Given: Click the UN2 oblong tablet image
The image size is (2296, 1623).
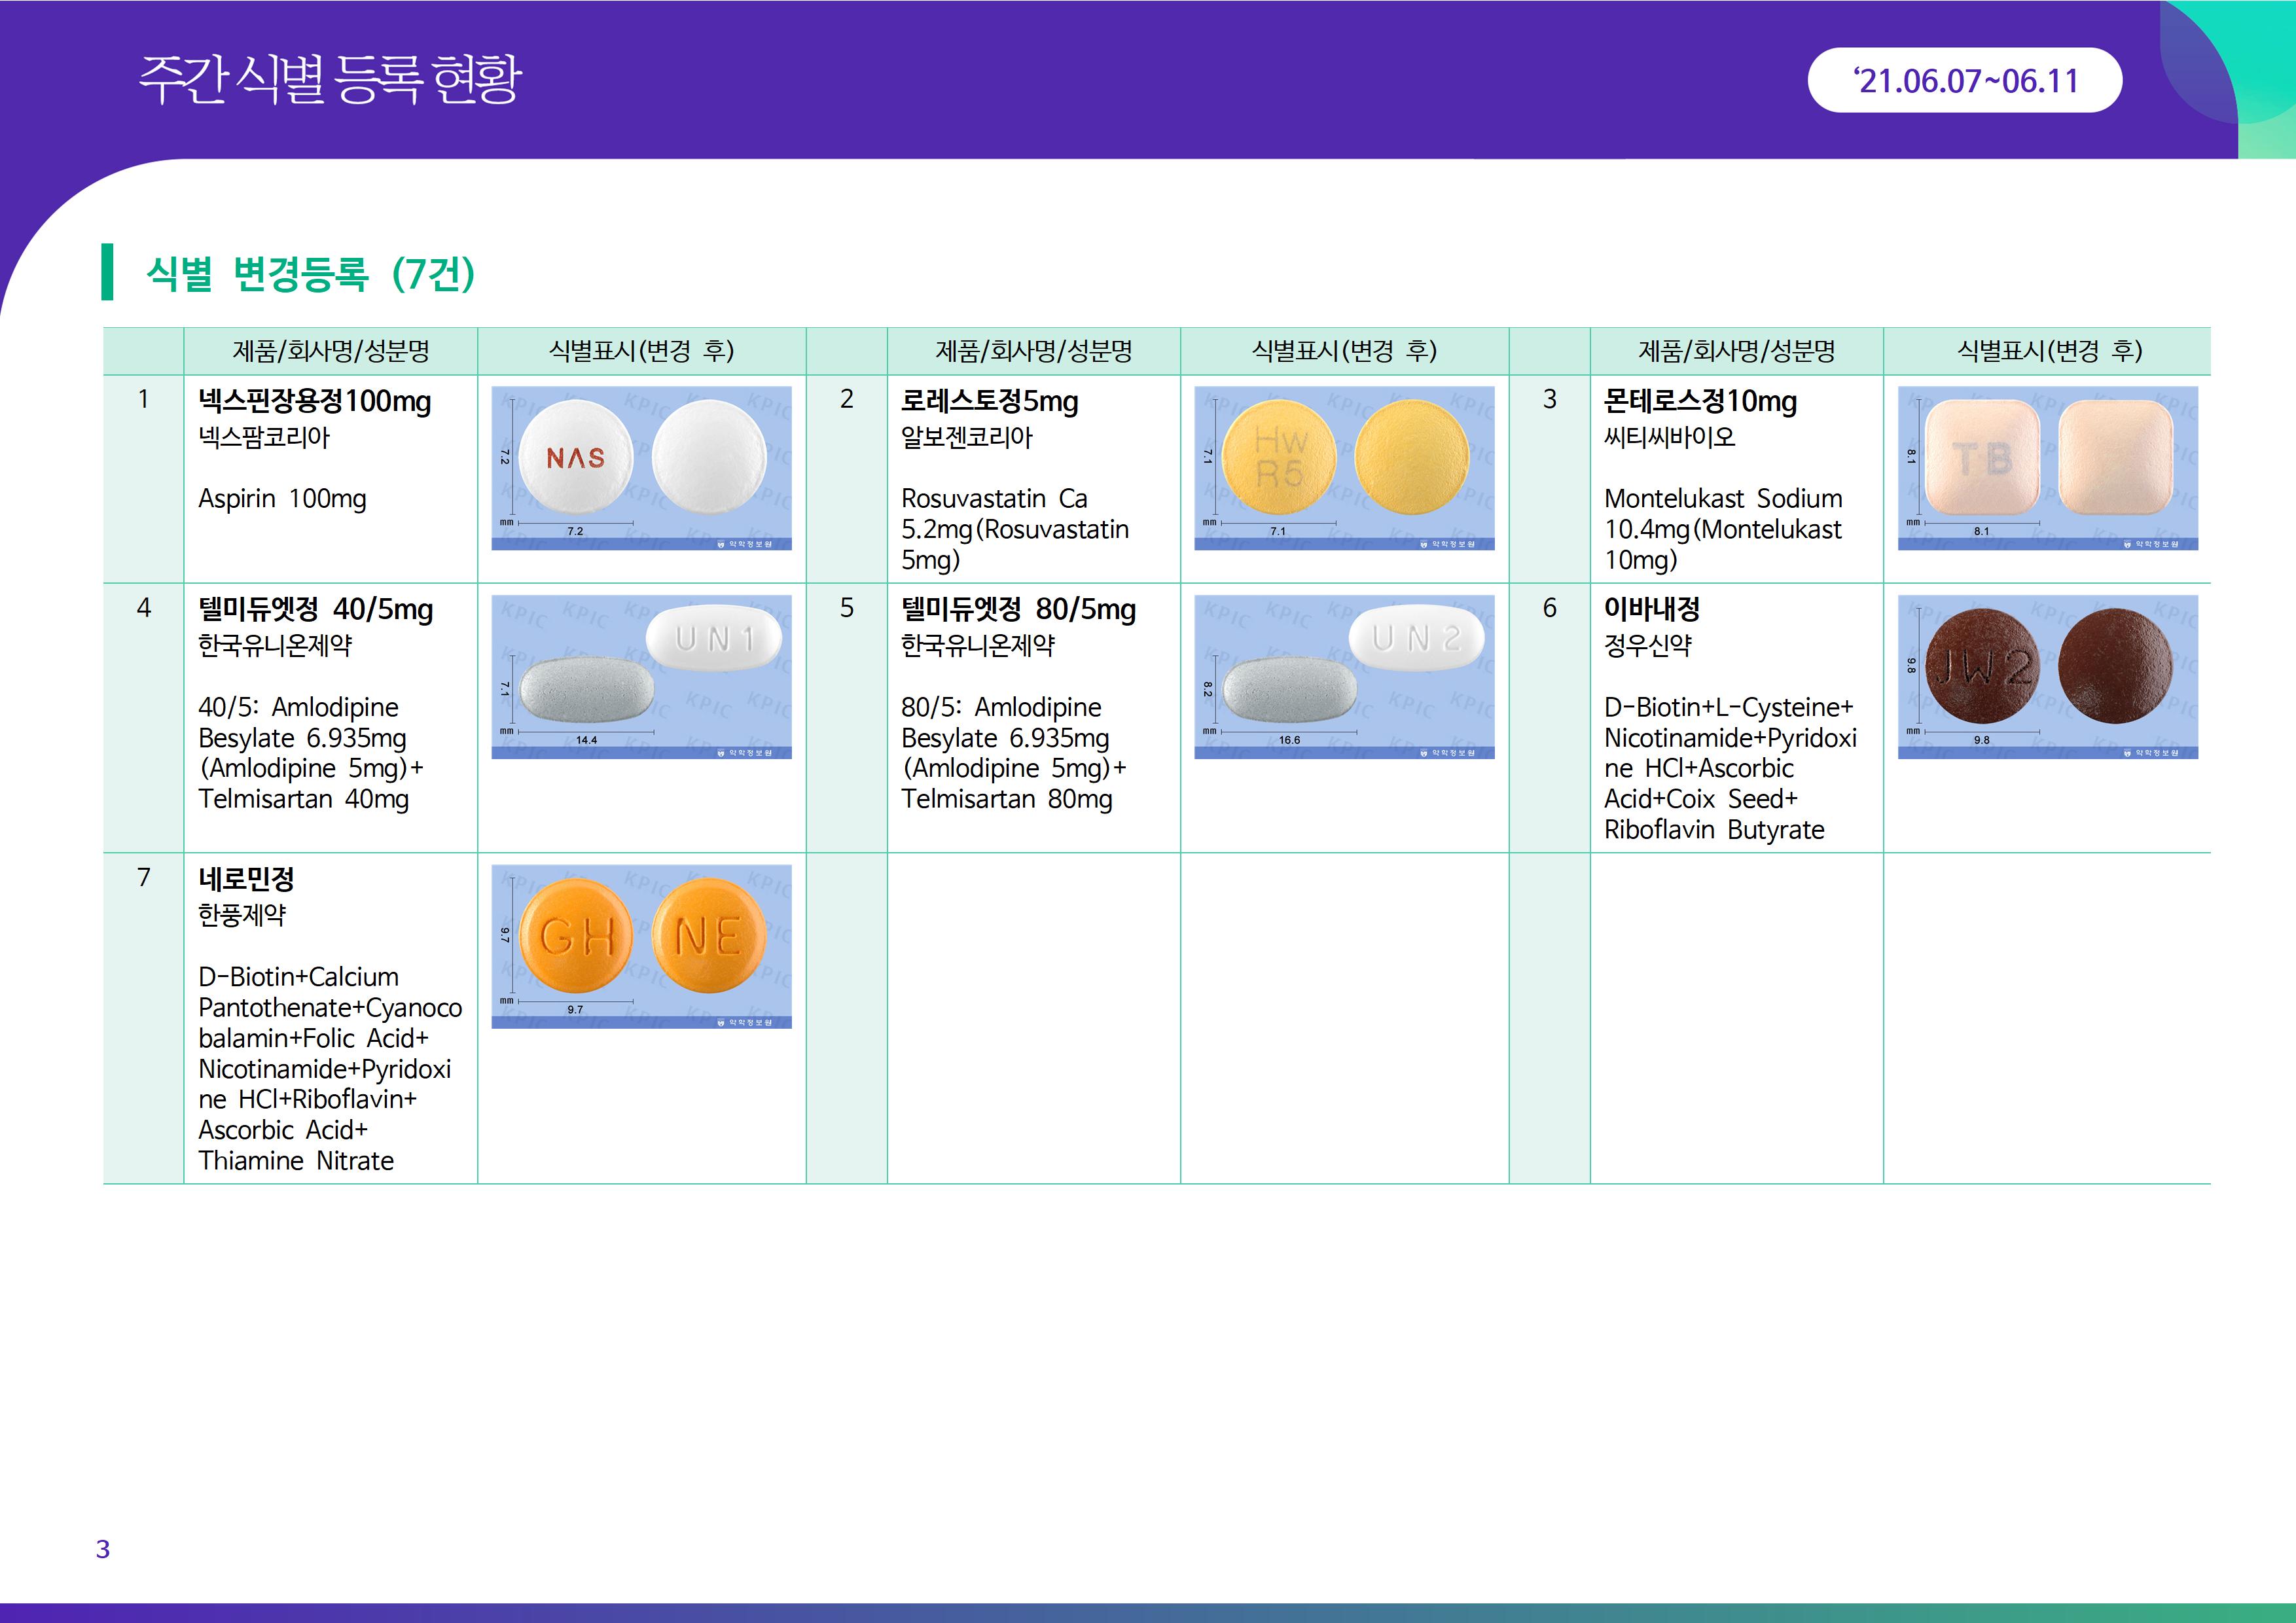Looking at the screenshot, I should [x=1344, y=677].
